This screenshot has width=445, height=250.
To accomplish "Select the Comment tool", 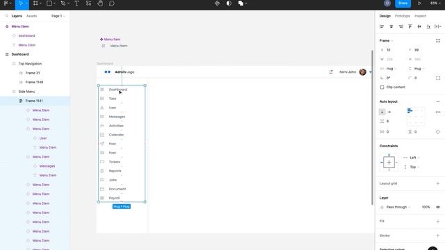I will pyautogui.click(x=112, y=3).
